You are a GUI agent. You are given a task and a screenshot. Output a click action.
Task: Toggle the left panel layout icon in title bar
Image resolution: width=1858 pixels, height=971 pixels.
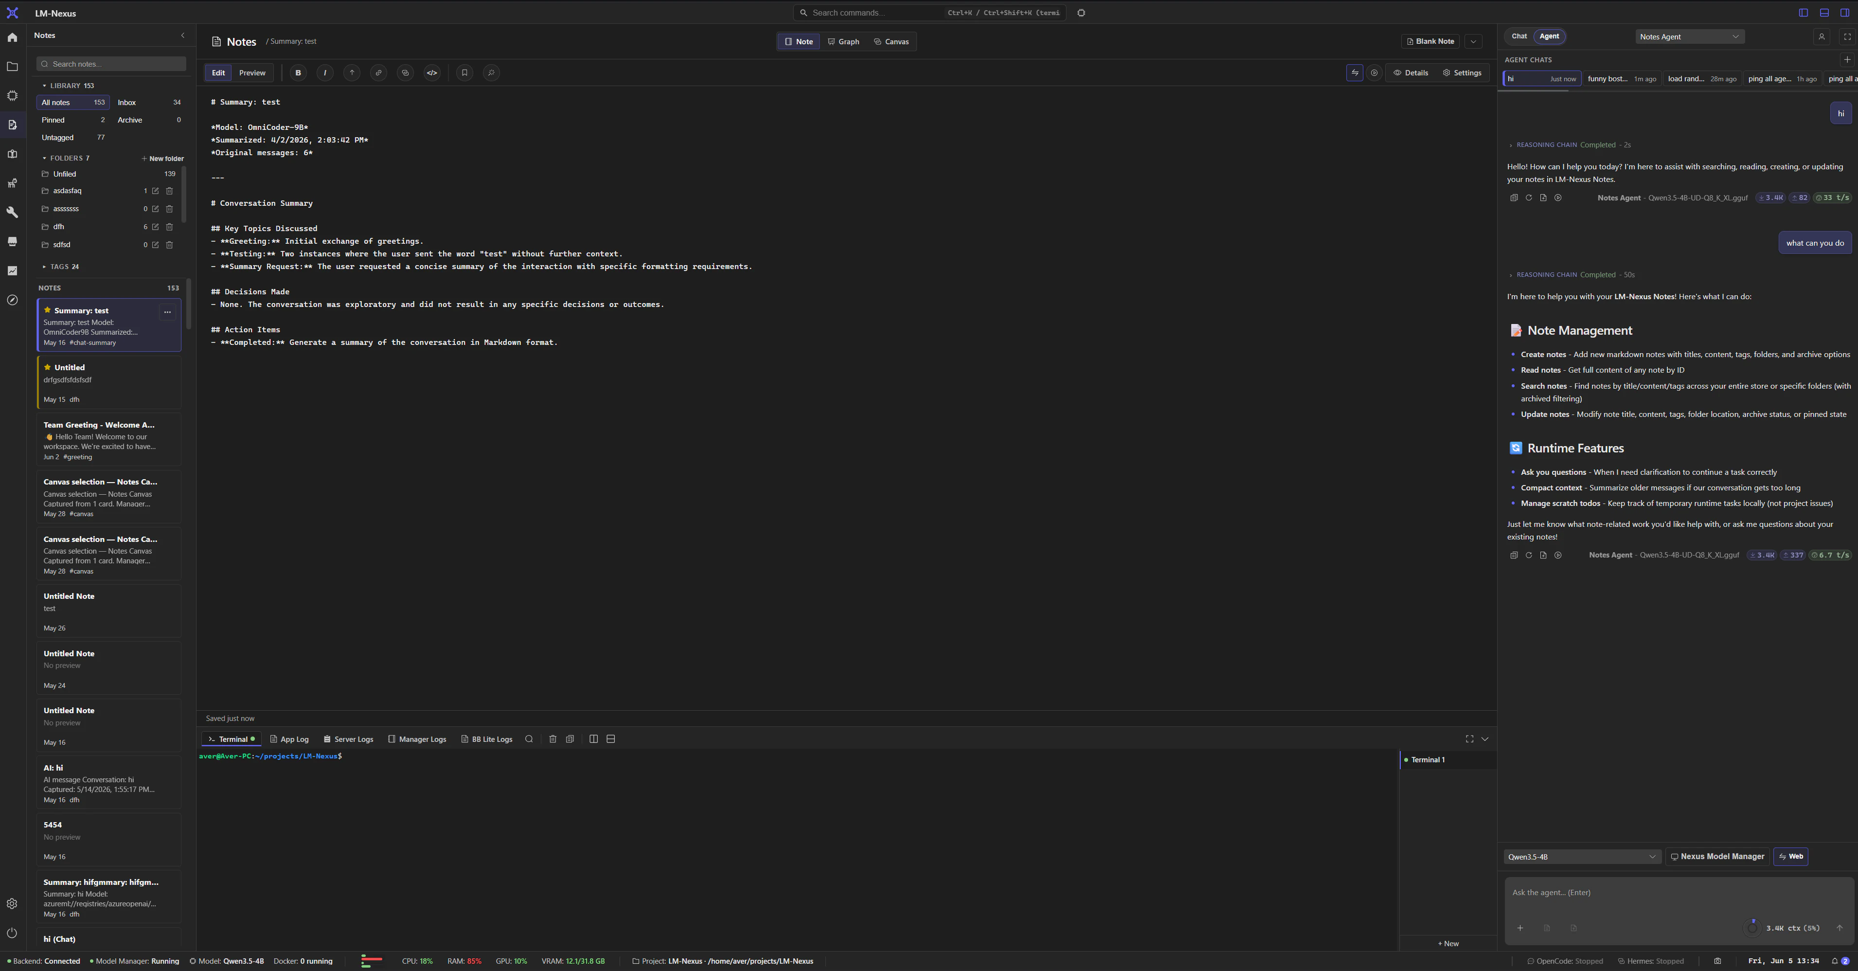(x=1803, y=13)
